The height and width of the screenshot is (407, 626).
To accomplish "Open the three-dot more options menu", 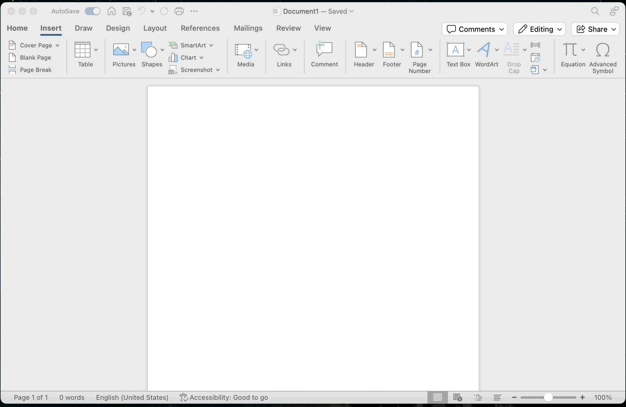I will (194, 11).
